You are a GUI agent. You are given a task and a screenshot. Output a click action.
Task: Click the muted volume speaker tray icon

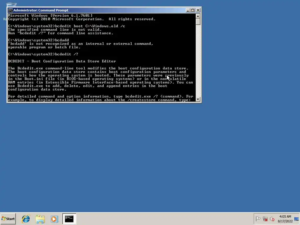[272, 219]
